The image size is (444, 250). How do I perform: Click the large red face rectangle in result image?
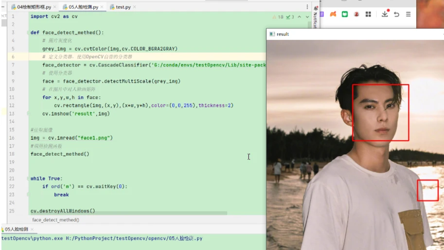pyautogui.click(x=381, y=112)
